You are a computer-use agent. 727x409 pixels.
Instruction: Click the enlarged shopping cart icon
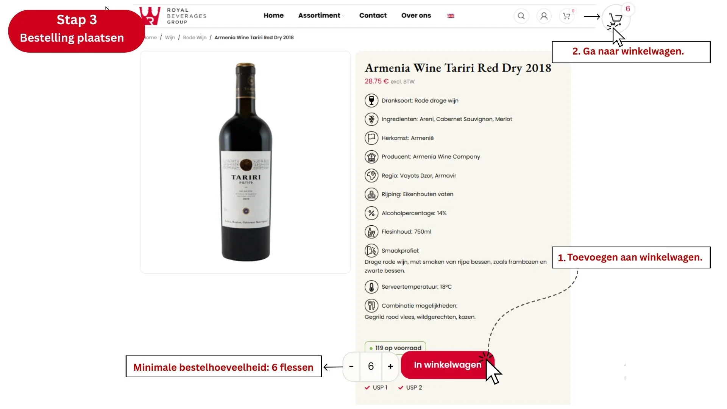pyautogui.click(x=616, y=18)
